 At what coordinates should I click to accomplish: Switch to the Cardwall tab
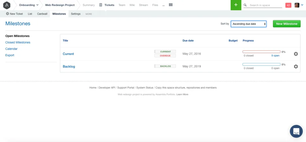coord(42,14)
